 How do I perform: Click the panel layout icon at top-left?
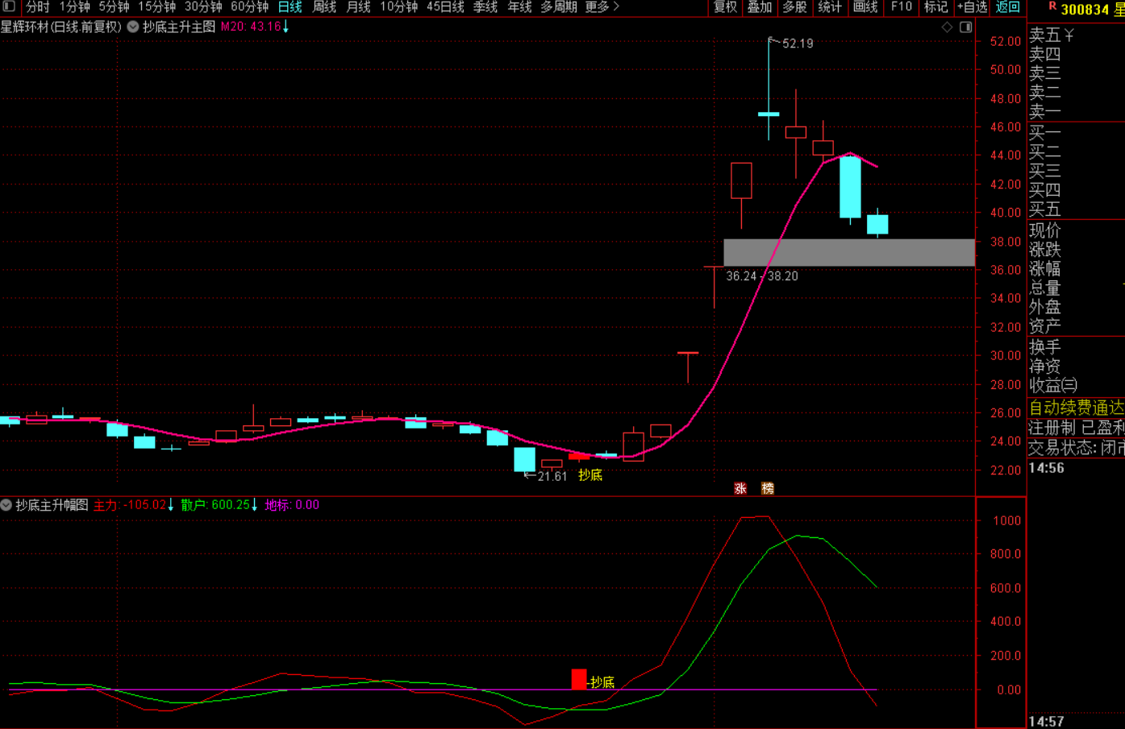tap(9, 6)
